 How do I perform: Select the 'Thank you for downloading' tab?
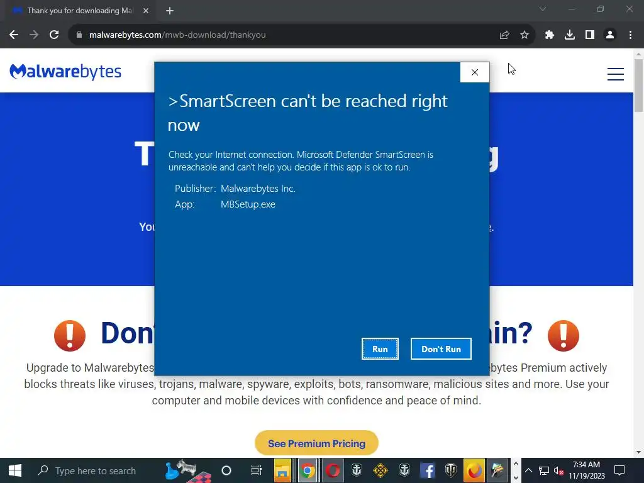pyautogui.click(x=80, y=11)
